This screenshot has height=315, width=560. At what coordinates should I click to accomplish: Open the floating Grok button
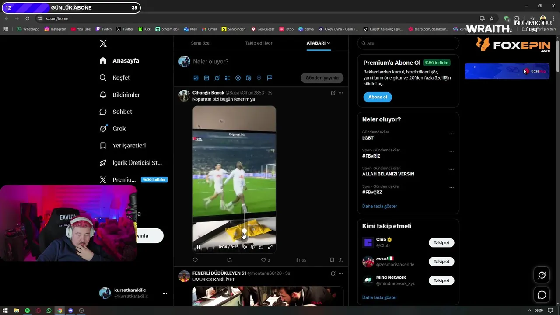pyautogui.click(x=542, y=275)
